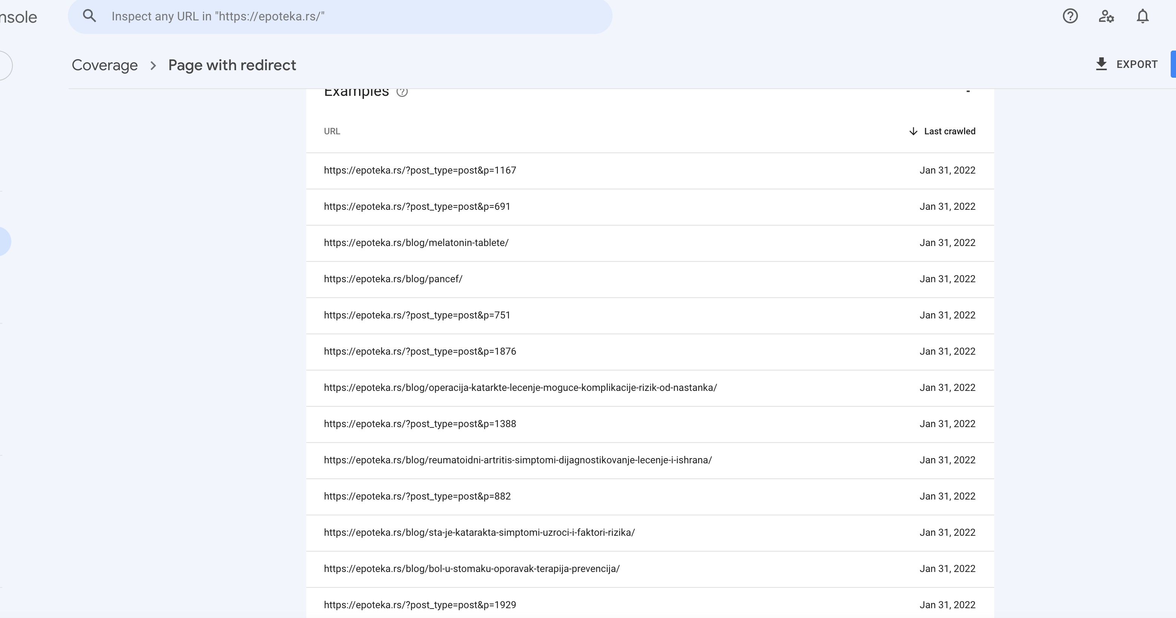
Task: Select row with URL ending p=1929
Action: click(x=650, y=603)
